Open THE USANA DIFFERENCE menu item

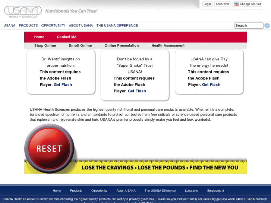pos(117,26)
